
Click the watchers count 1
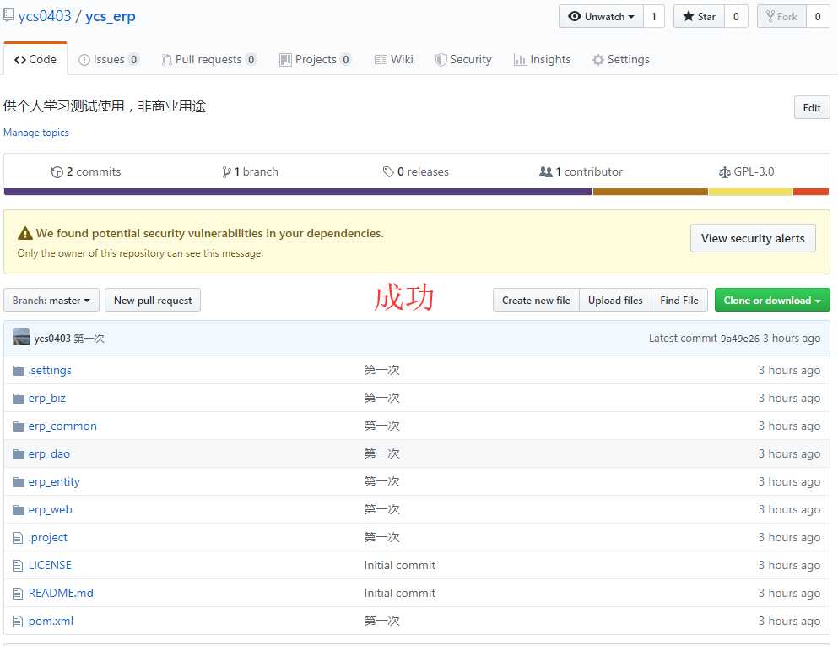pyautogui.click(x=654, y=17)
